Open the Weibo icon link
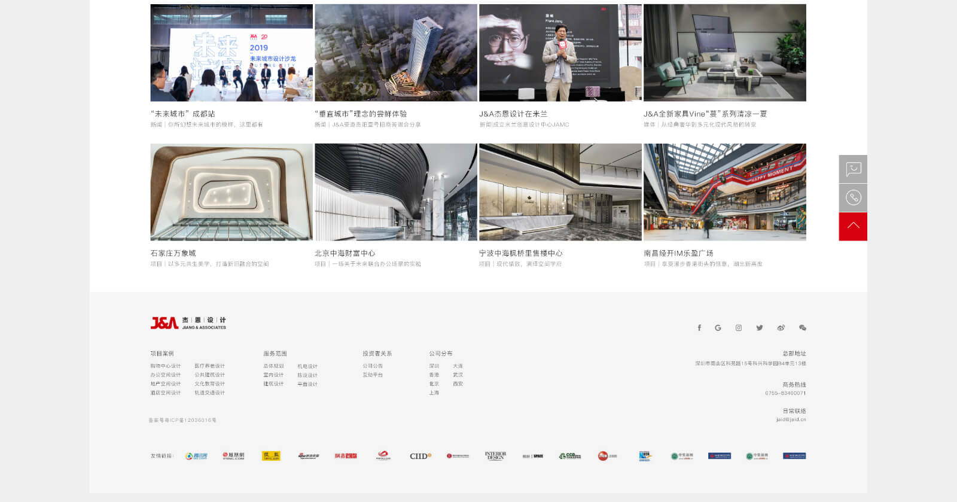The height and width of the screenshot is (502, 957). click(781, 328)
